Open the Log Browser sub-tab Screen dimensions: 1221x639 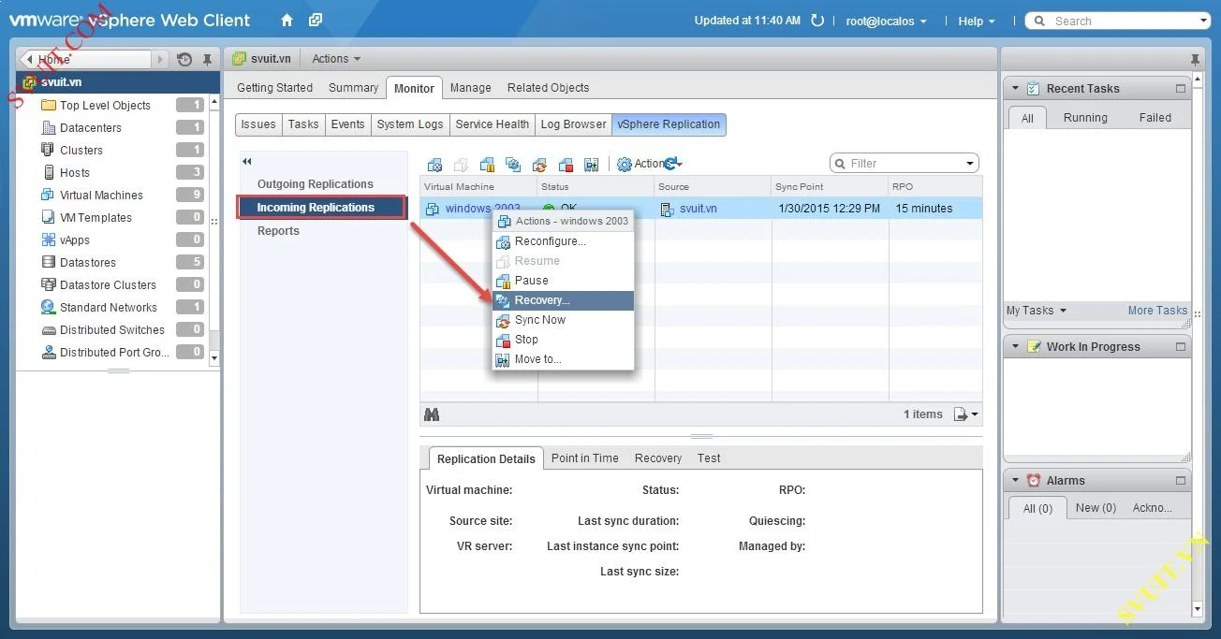click(573, 124)
